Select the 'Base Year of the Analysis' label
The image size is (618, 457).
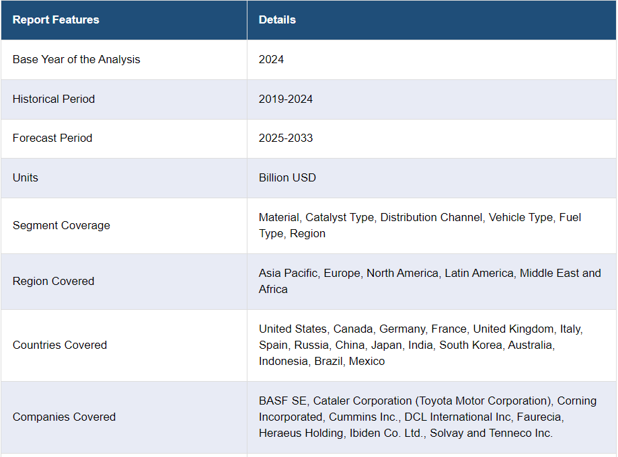point(77,59)
